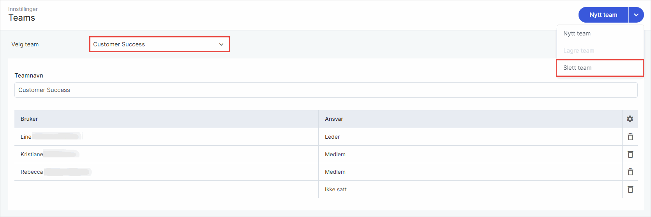Click the trash icon in Kristiane's row
The height and width of the screenshot is (217, 651).
630,154
